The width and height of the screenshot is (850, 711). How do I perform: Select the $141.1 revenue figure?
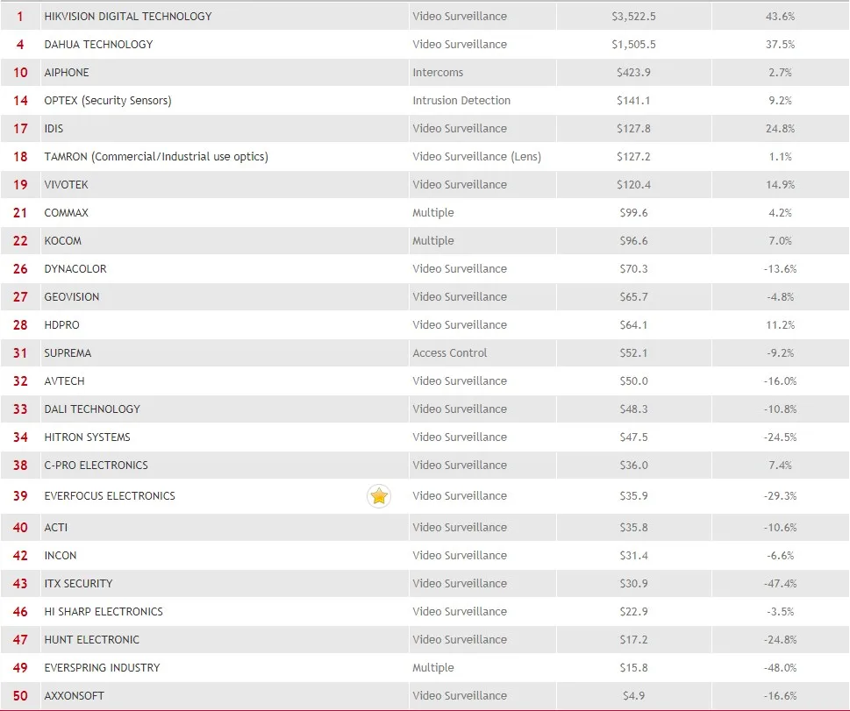pos(633,101)
